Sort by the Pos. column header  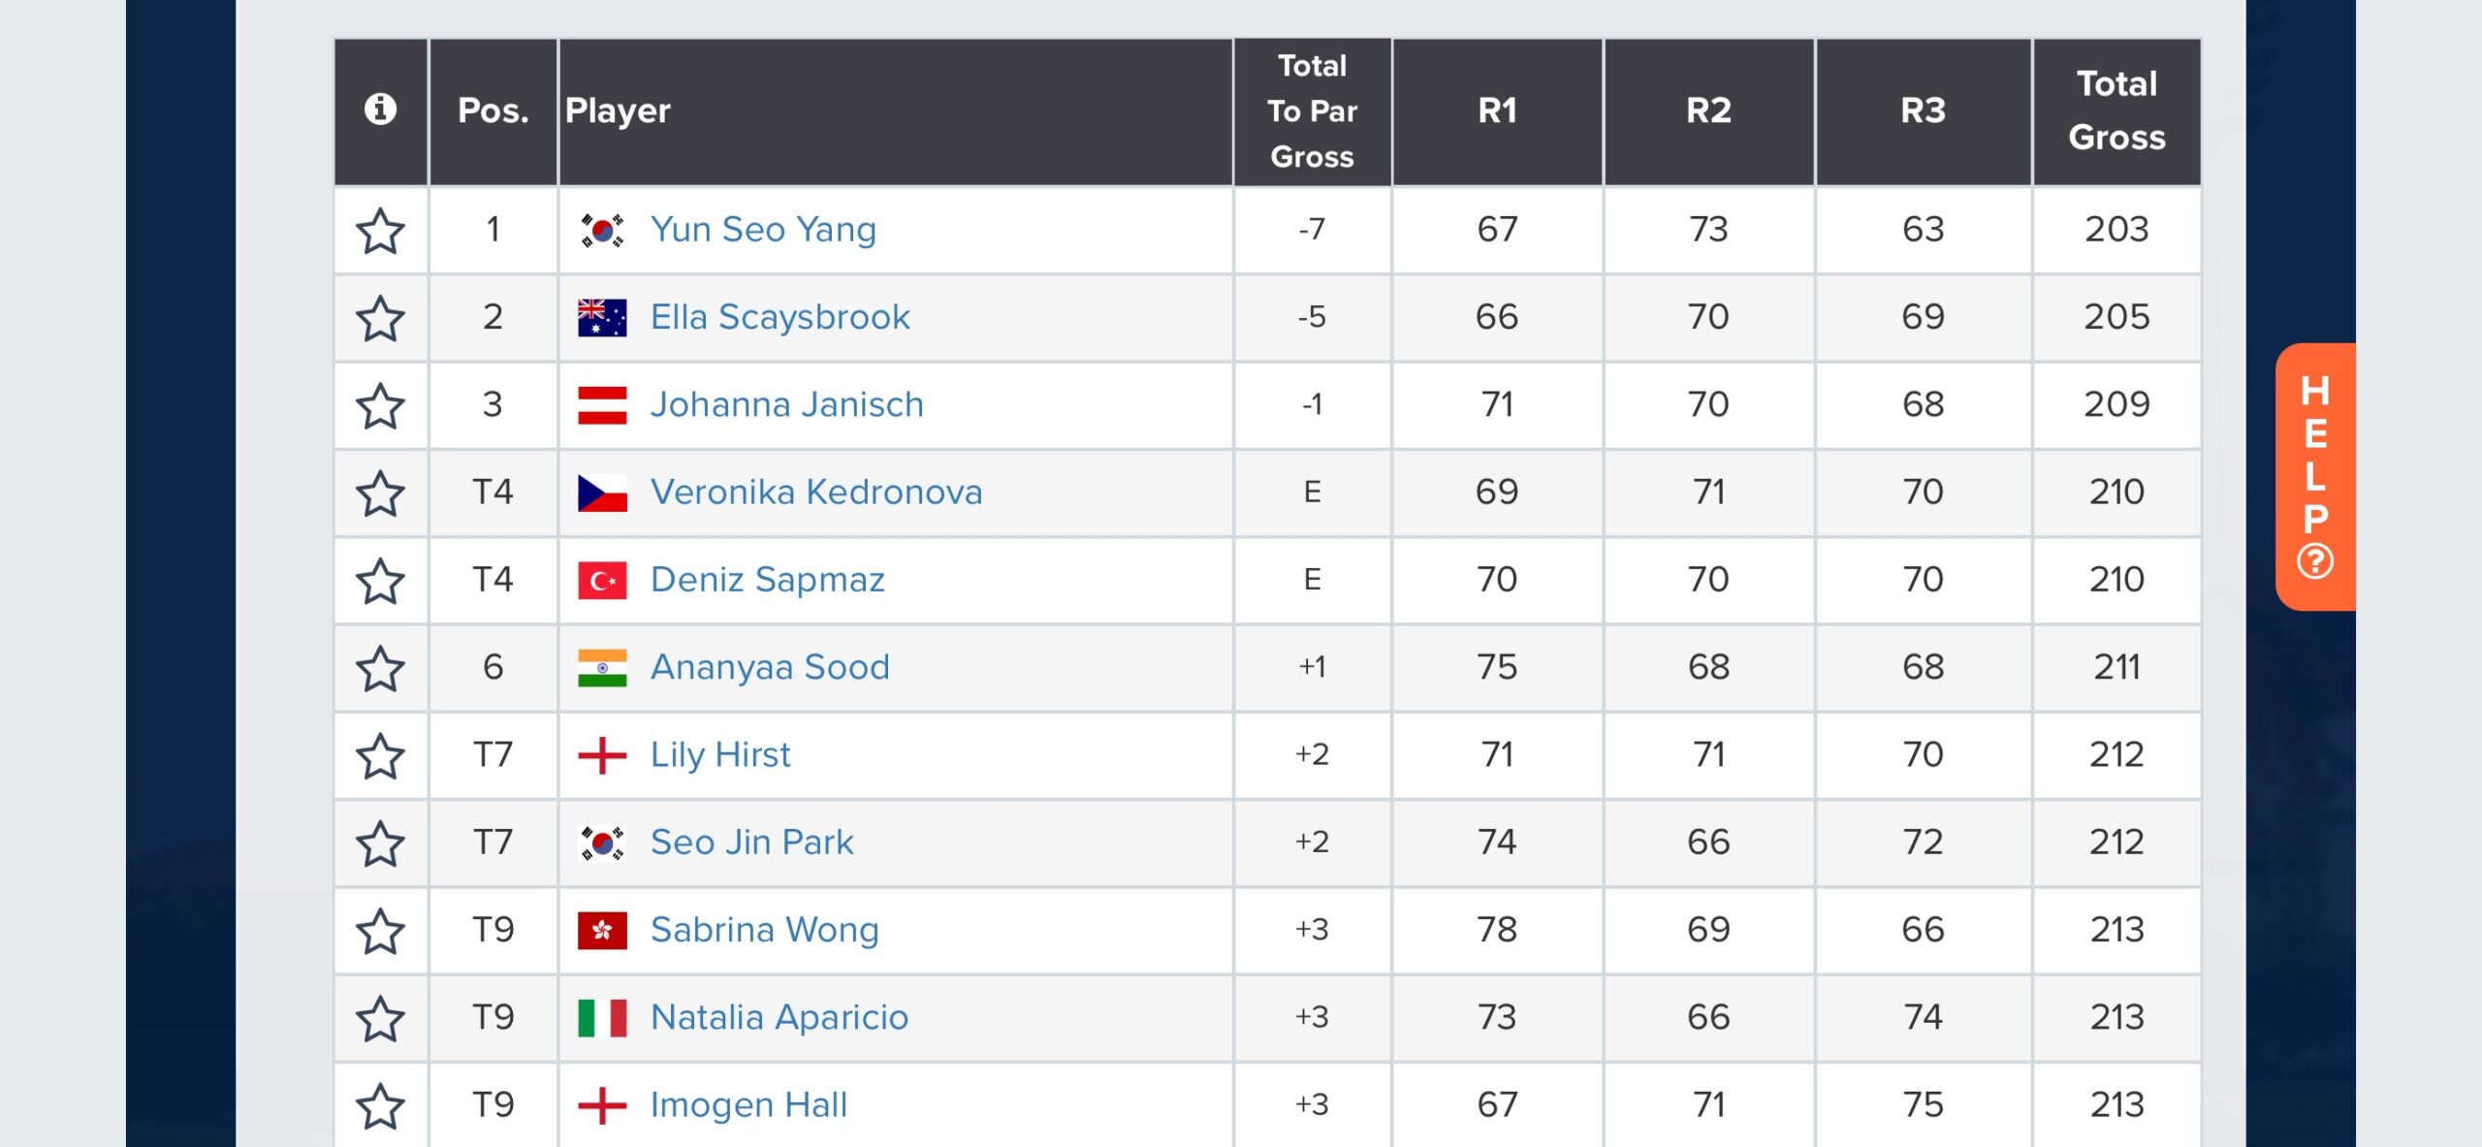coord(493,111)
